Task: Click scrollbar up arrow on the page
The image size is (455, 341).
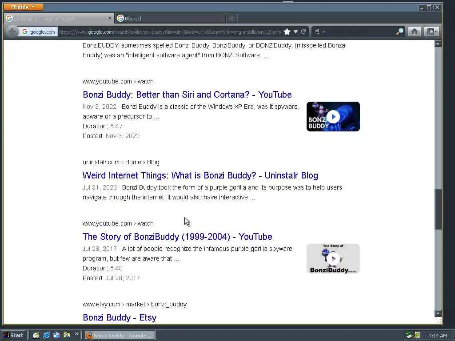Action: [438, 44]
